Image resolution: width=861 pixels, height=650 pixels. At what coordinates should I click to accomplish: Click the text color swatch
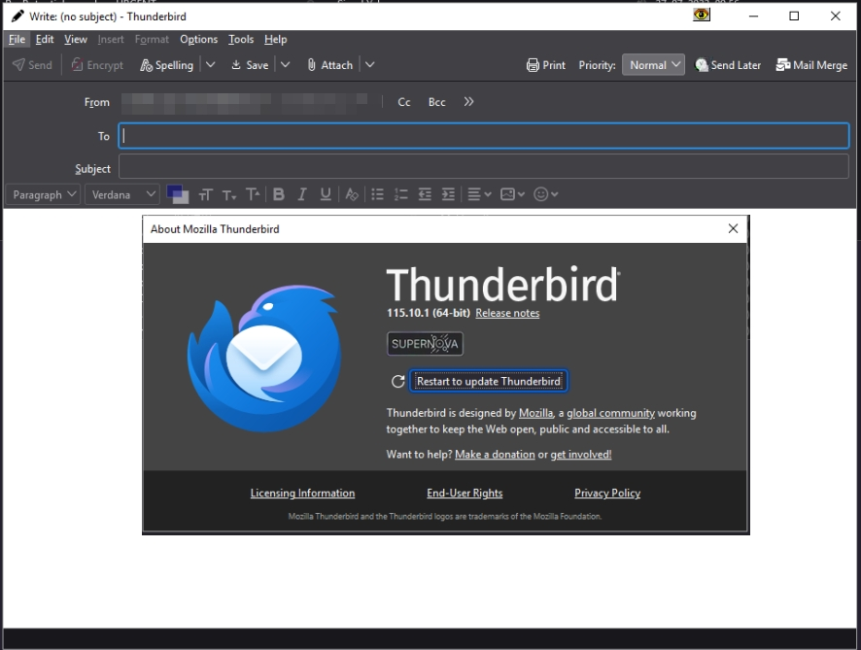[x=177, y=194]
